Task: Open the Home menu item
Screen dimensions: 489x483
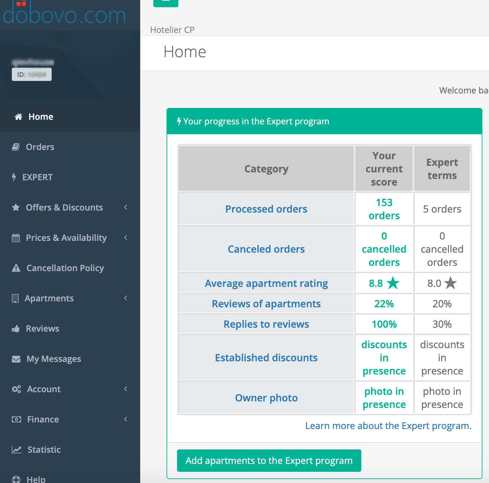Action: (x=70, y=117)
